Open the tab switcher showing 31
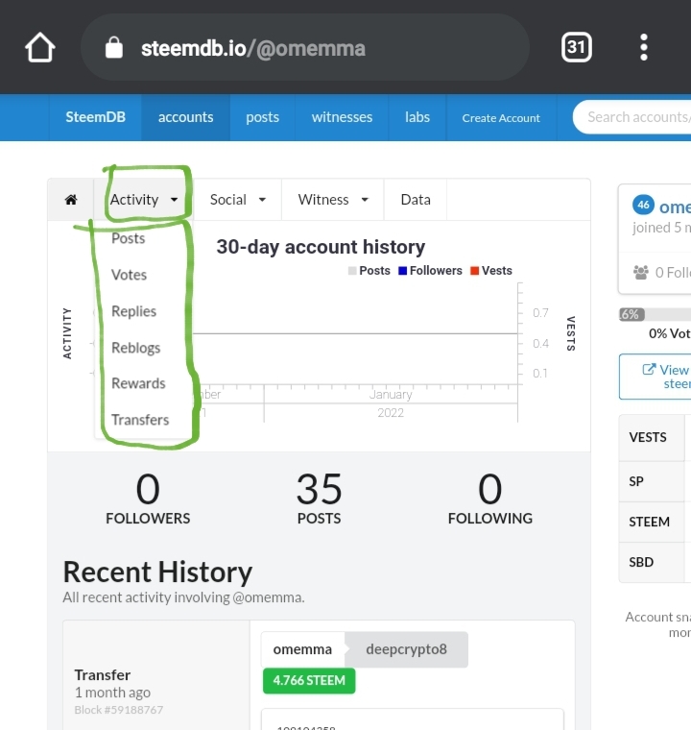The image size is (691, 730). 577,47
